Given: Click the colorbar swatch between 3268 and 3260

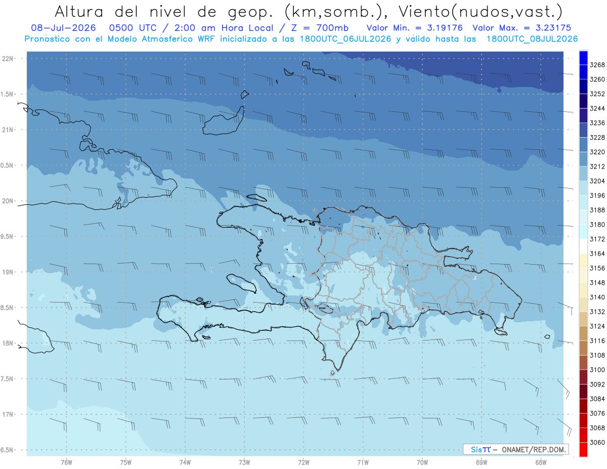Looking at the screenshot, I should [x=583, y=72].
